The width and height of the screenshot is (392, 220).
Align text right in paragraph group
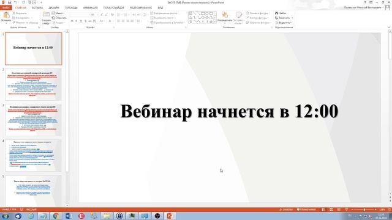pyautogui.click(x=127, y=21)
